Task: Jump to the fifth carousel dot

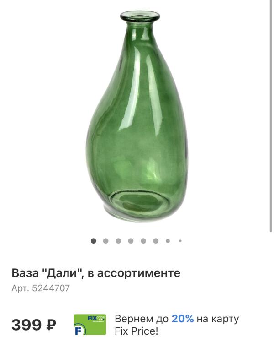Action: click(x=143, y=241)
